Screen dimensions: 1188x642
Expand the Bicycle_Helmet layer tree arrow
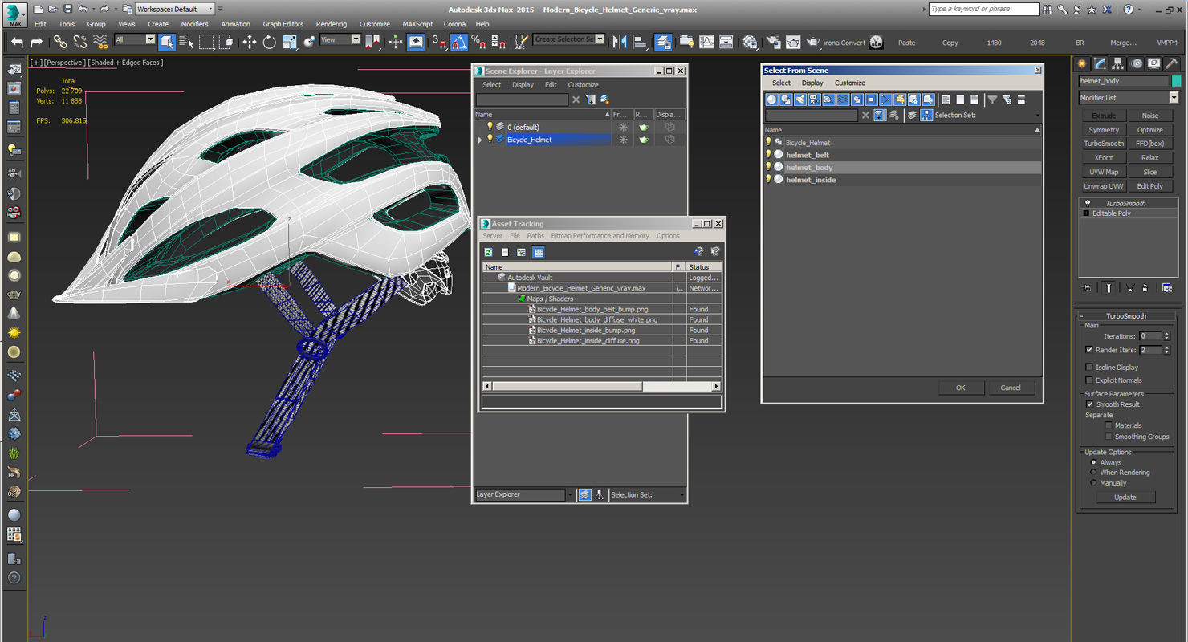tap(480, 140)
